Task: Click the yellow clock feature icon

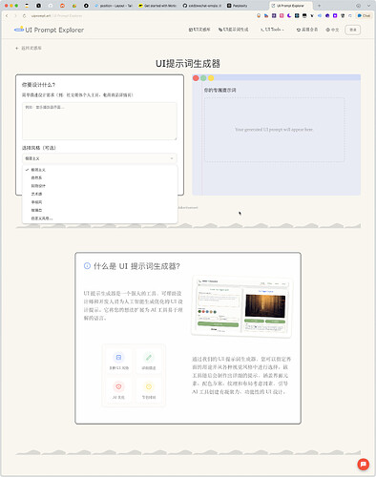Action: (x=149, y=386)
